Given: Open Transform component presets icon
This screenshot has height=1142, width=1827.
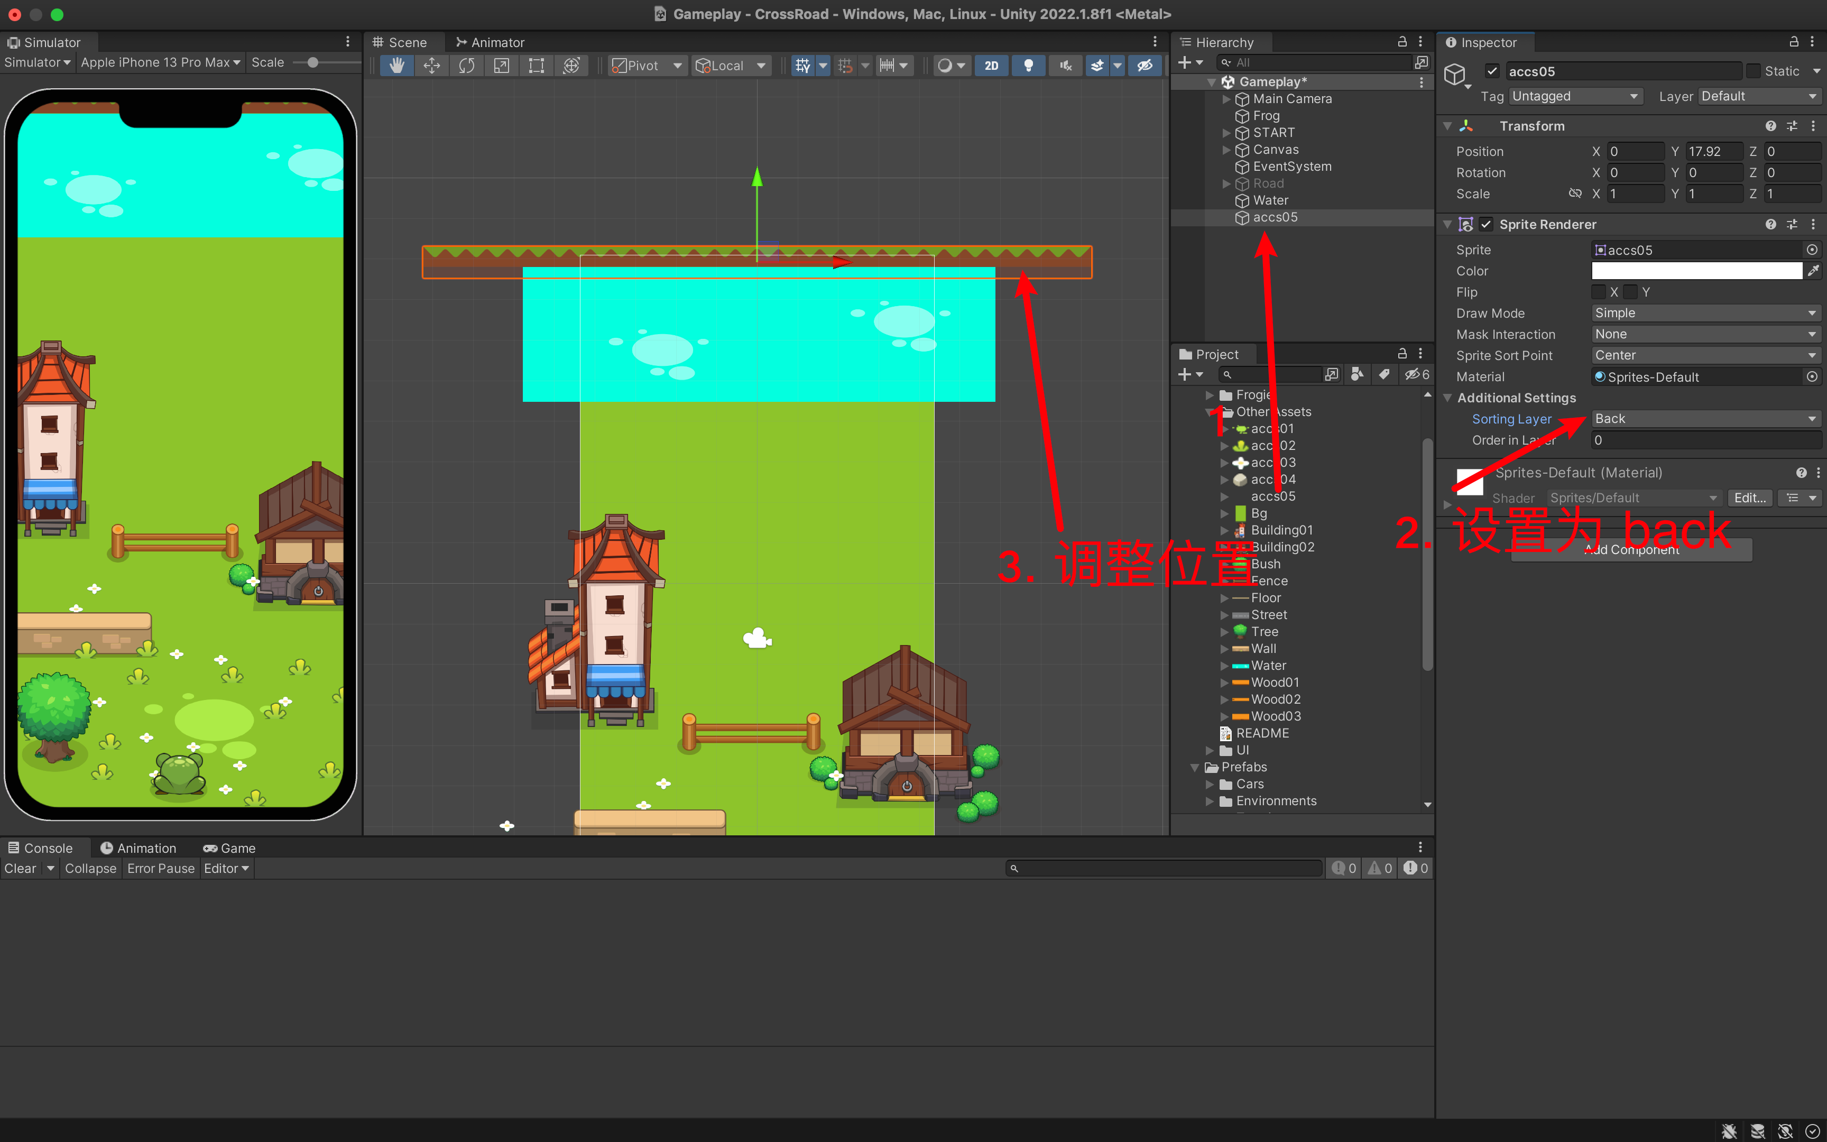Looking at the screenshot, I should coord(1792,126).
